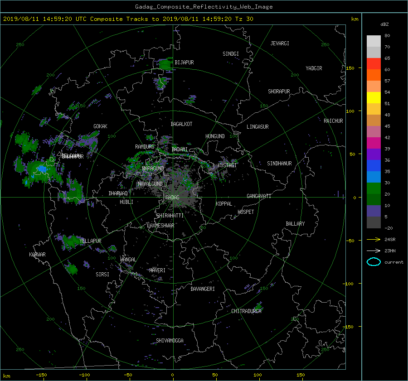Viewport: 408px width, 381px height.
Task: Click the blue high-reflectivity storm cell west of Belgaum
Action: tap(42, 169)
